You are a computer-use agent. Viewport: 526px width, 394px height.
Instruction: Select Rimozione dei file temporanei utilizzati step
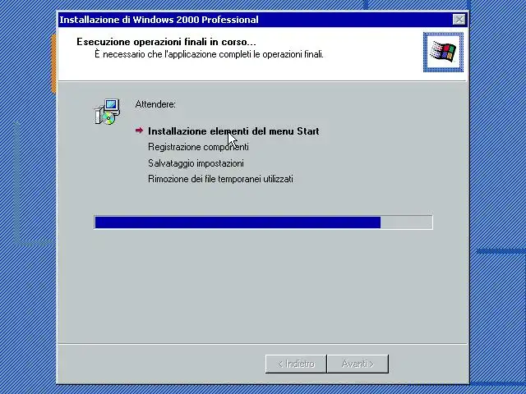[x=220, y=179]
